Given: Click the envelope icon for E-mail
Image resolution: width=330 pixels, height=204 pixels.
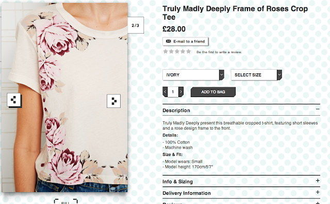Looking at the screenshot, I should coord(169,41).
